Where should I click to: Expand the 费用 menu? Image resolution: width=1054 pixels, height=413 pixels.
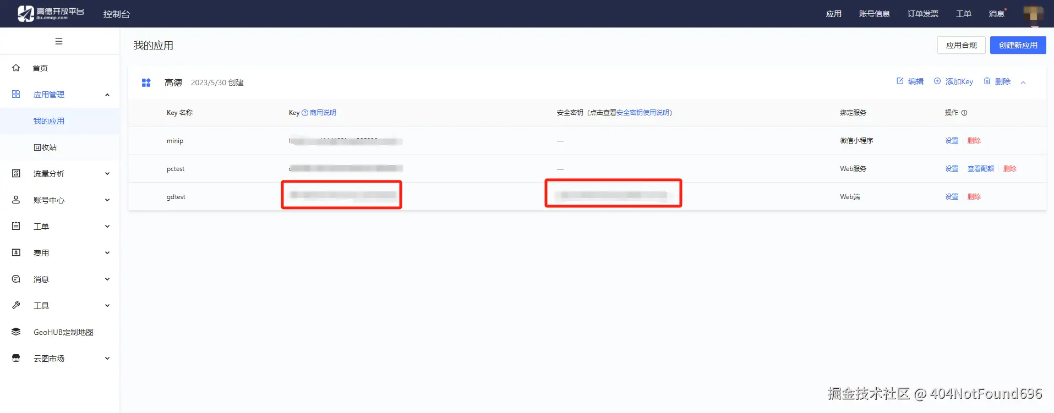(107, 253)
